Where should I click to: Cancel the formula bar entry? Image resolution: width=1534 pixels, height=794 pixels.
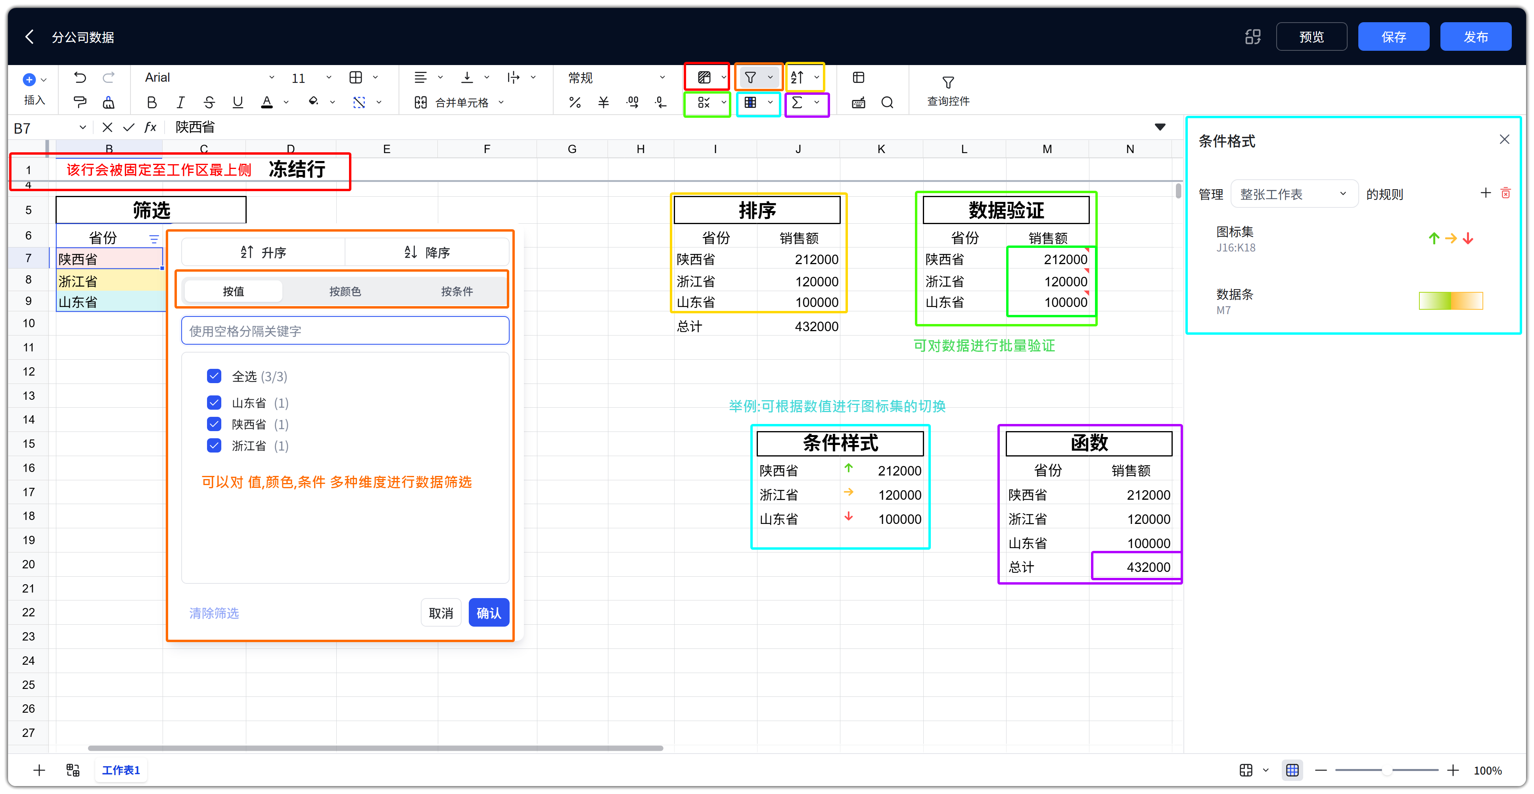pos(107,127)
